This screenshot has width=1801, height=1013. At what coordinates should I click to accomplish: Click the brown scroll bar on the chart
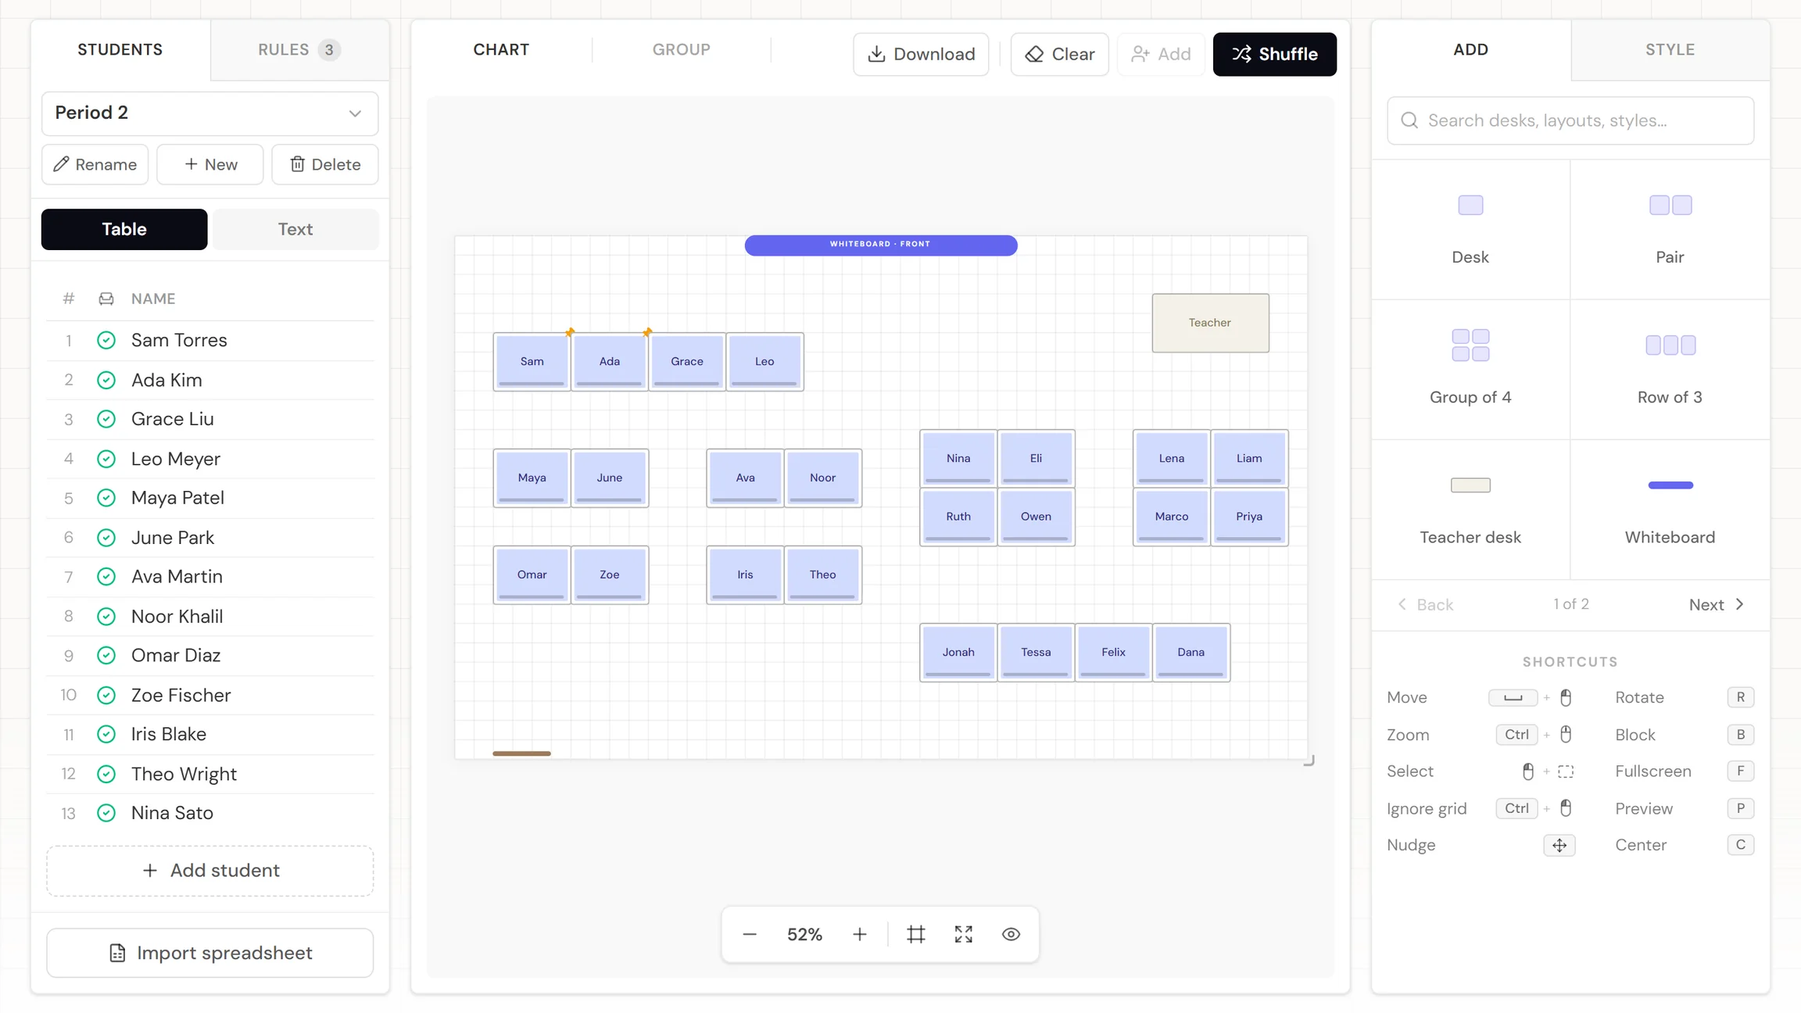521,753
